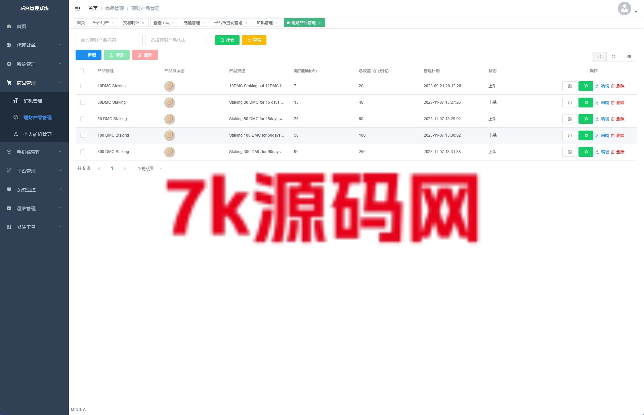Click 首页 in the breadcrumb
Image resolution: width=644 pixels, height=415 pixels.
tap(93, 8)
